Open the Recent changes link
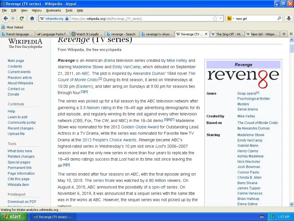 pos(20,128)
